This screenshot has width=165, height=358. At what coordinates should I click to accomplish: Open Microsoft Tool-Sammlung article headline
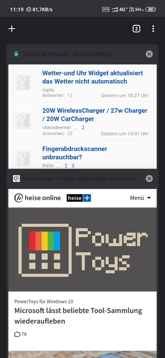coord(78,316)
